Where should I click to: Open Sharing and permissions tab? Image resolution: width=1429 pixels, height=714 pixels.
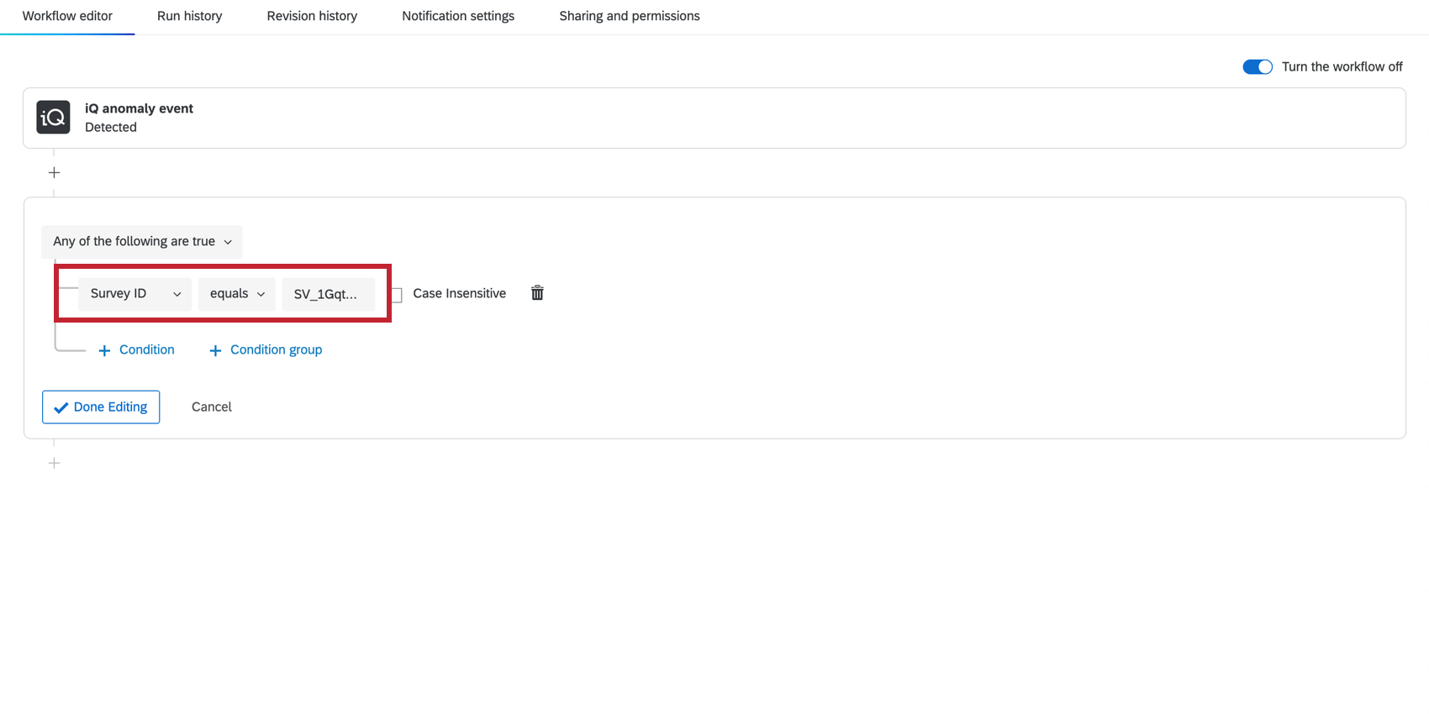(x=630, y=16)
